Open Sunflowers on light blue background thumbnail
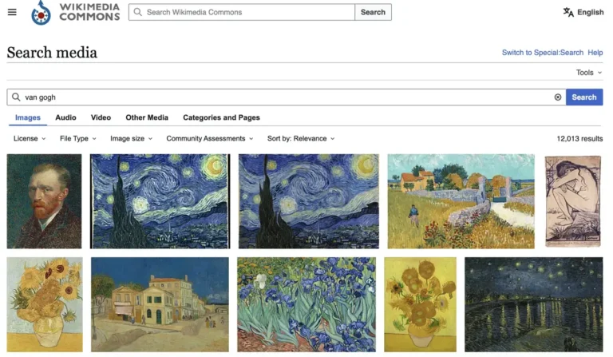Screen dimensions: 613x357 45,304
